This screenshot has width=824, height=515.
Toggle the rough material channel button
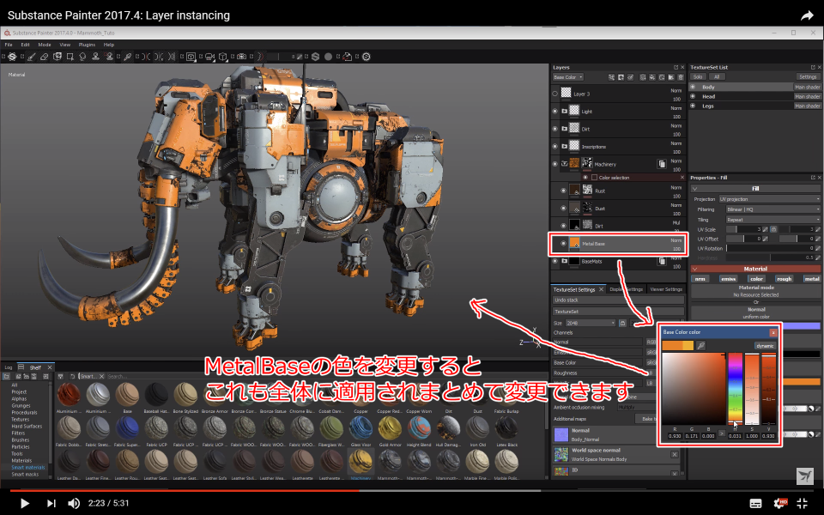[x=784, y=278]
